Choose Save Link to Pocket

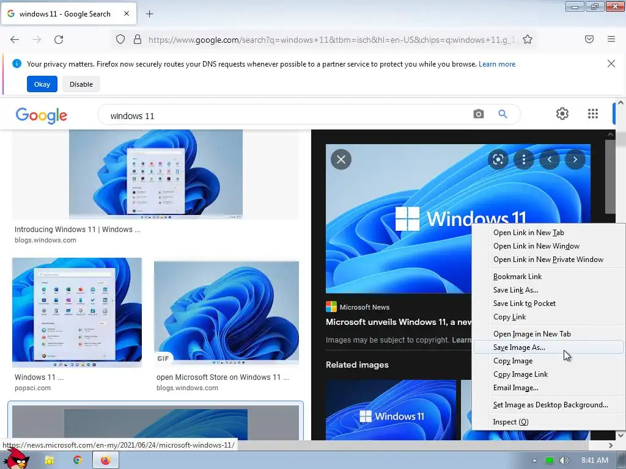tap(548, 304)
